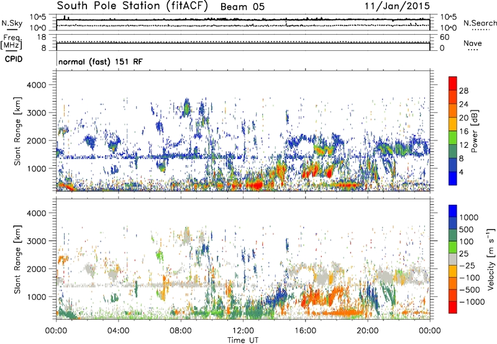Pick the blue 1000 m/s velocity segment
This screenshot has height=344, width=497.
click(x=453, y=211)
